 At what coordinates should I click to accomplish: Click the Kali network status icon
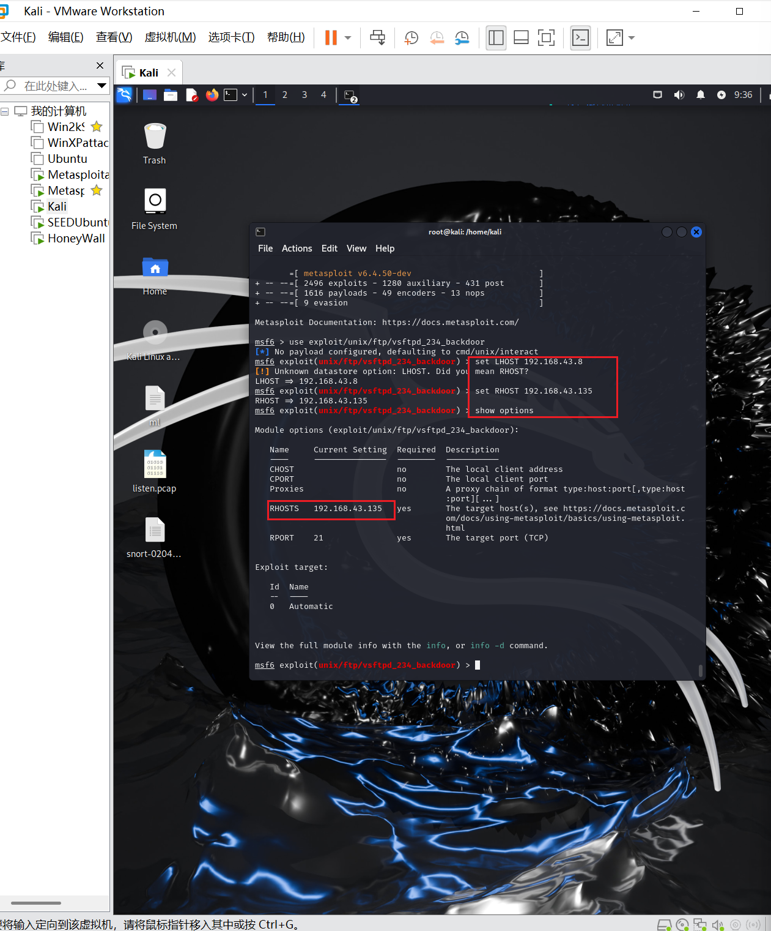pos(658,95)
